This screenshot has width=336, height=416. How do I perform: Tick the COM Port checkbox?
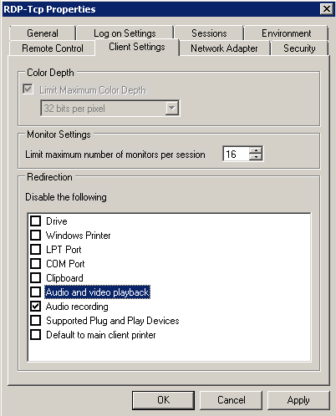pos(35,264)
